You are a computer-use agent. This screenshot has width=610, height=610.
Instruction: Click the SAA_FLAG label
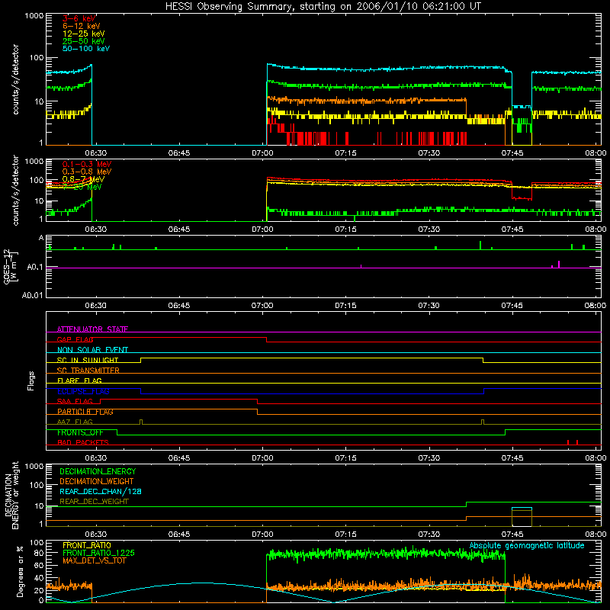[75, 401]
